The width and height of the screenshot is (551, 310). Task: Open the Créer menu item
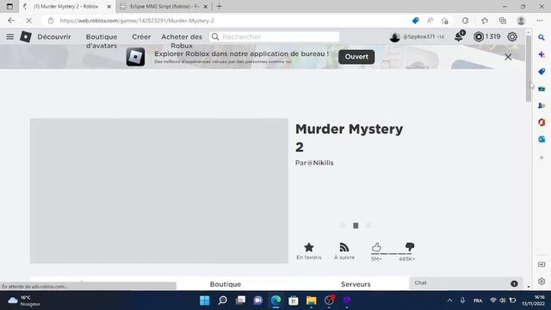point(141,36)
